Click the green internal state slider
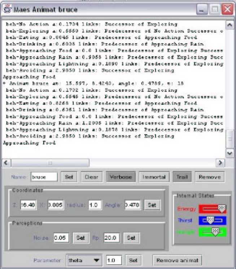 tap(212, 232)
